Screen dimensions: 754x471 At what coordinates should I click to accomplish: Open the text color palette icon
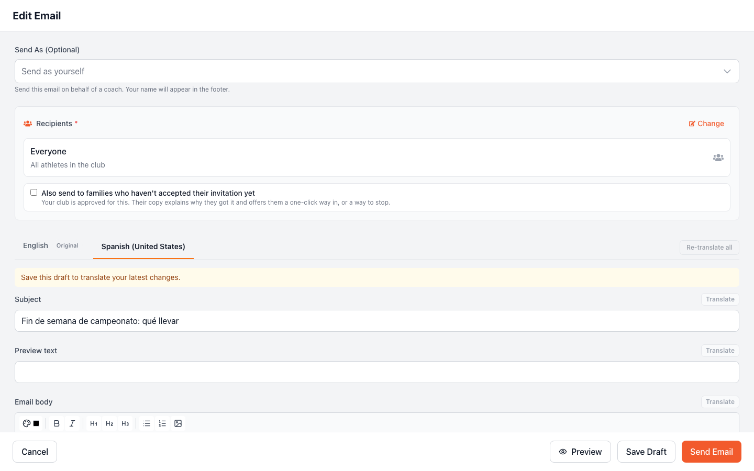pos(27,423)
